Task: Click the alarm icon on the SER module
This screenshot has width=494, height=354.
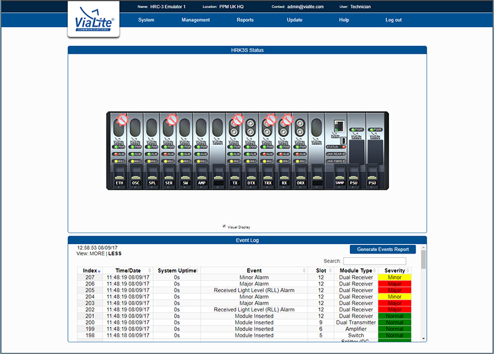Action: point(172,119)
